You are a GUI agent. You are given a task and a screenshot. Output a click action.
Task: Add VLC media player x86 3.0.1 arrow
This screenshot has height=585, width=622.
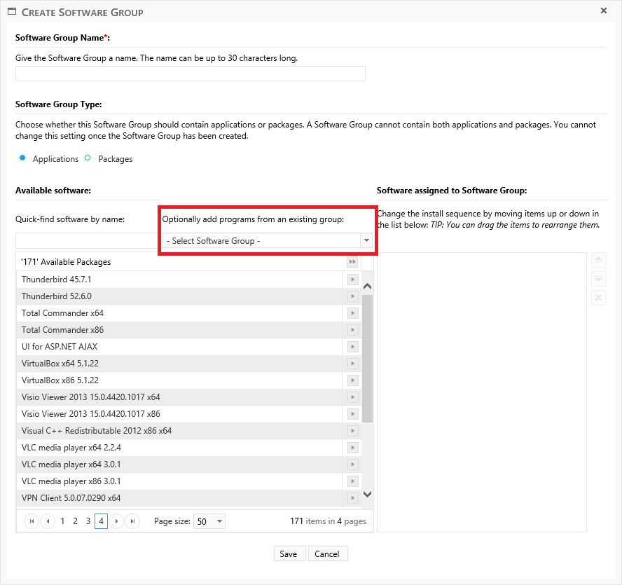click(x=352, y=481)
